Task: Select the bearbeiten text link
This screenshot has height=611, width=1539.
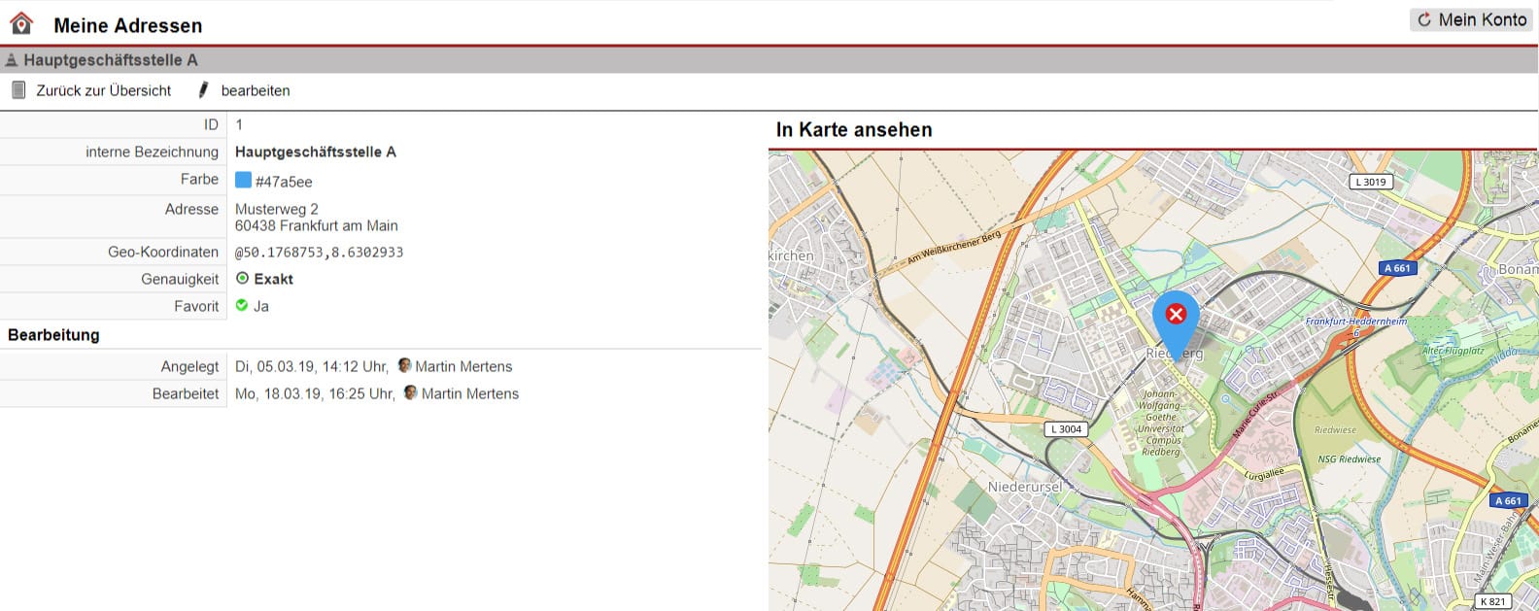Action: coord(256,90)
